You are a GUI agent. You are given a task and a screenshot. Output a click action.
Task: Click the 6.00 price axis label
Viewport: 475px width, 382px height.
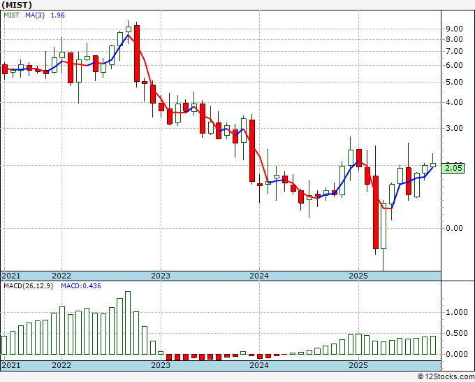[454, 65]
